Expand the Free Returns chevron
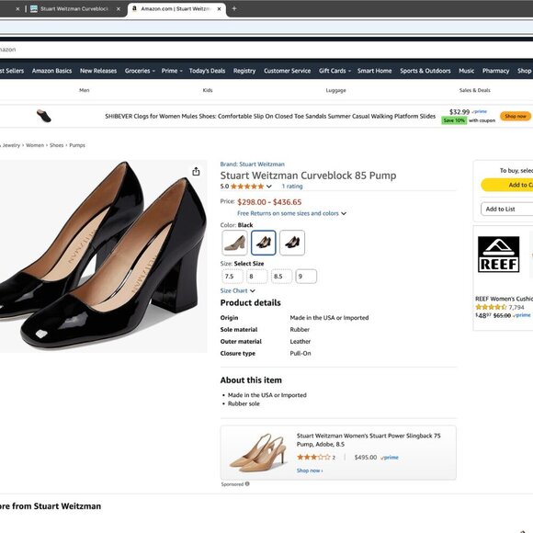This screenshot has height=533, width=533. point(344,213)
